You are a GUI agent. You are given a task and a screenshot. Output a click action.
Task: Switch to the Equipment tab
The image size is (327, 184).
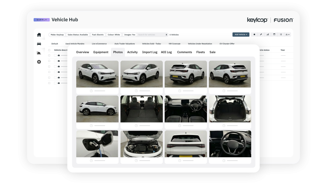point(101,52)
